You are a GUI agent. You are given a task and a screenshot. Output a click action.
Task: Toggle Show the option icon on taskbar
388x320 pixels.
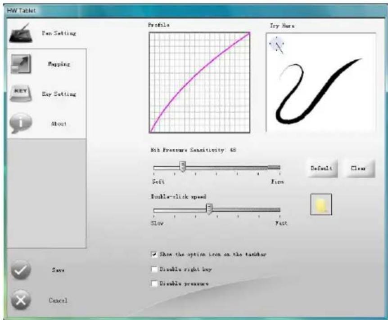click(x=154, y=254)
